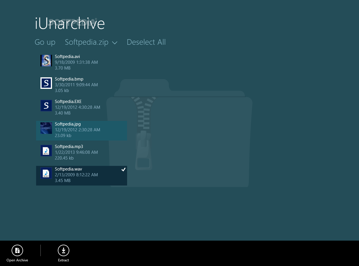Deselect All files
359x266 pixels.
click(x=146, y=42)
